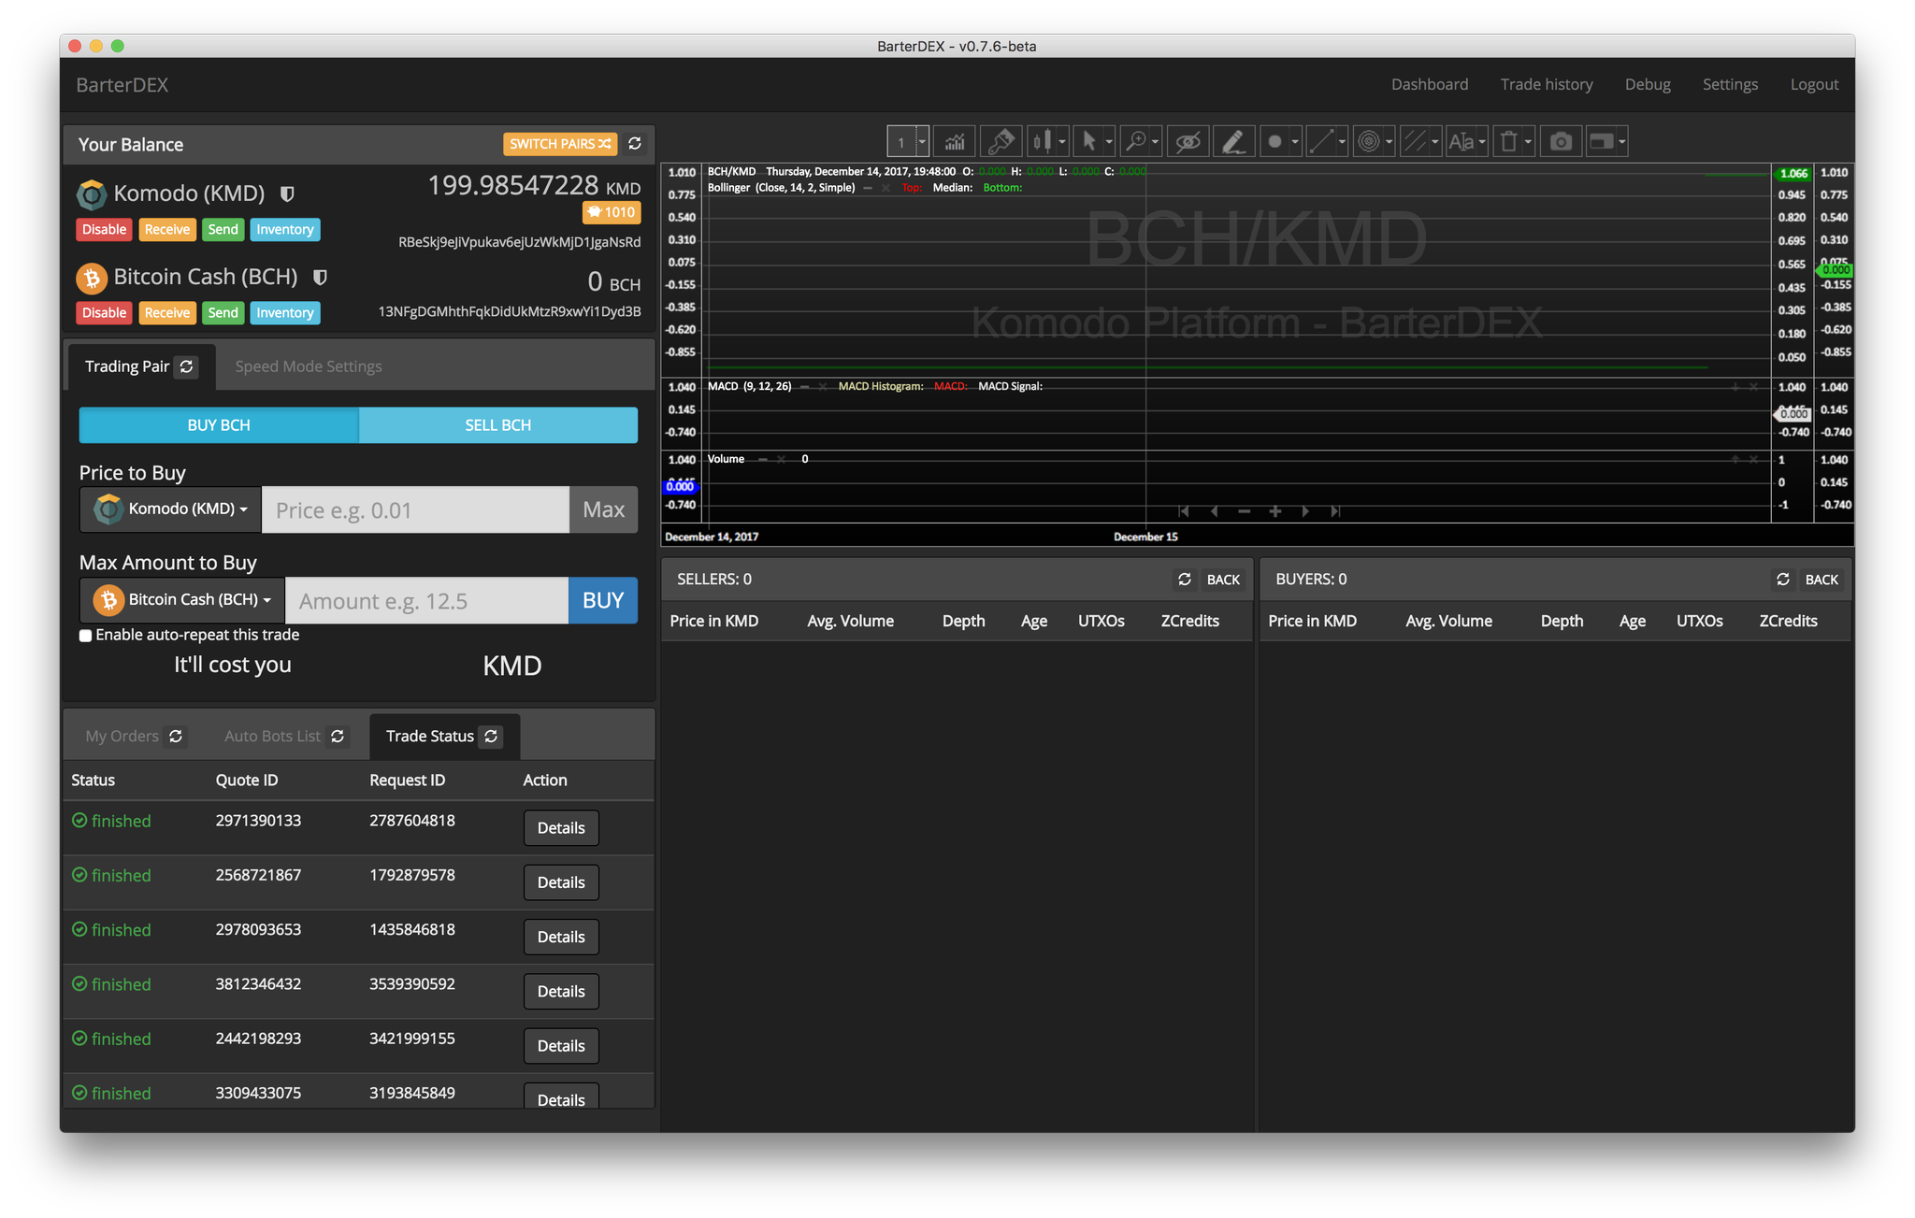This screenshot has width=1915, height=1218.
Task: Refresh the Auto Bots List
Action: pos(338,737)
